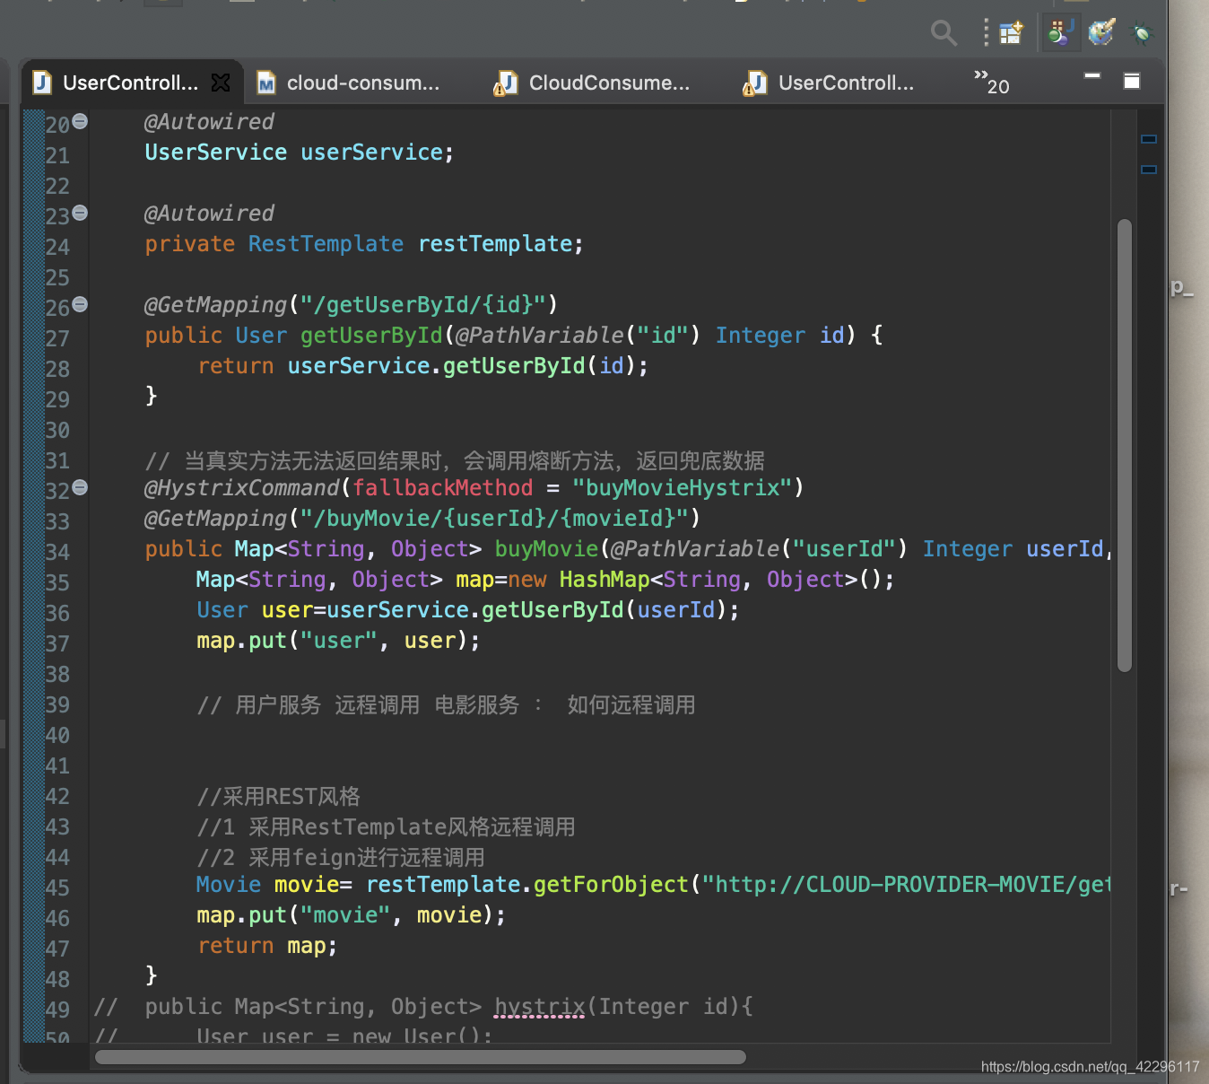Viewport: 1209px width, 1084px height.
Task: Click the @Autowired annotation on line 20
Action: 209,121
